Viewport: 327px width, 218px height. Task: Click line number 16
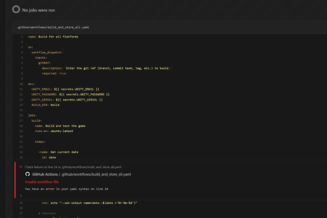coord(21,115)
